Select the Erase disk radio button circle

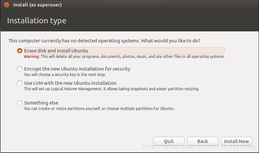[20, 51]
